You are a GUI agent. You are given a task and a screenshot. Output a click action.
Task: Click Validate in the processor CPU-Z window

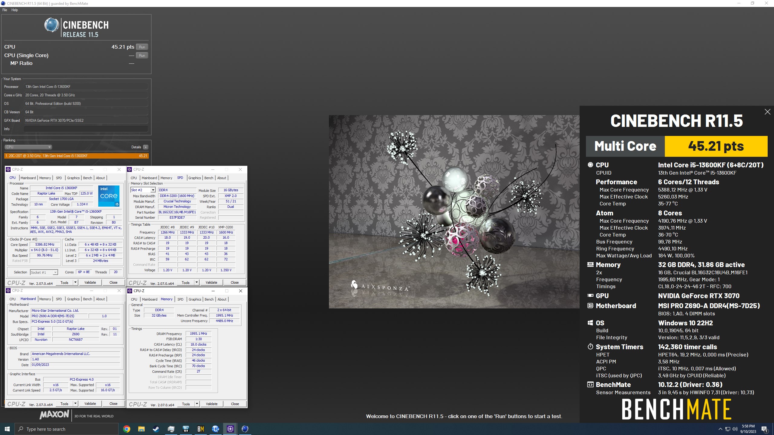[90, 282]
